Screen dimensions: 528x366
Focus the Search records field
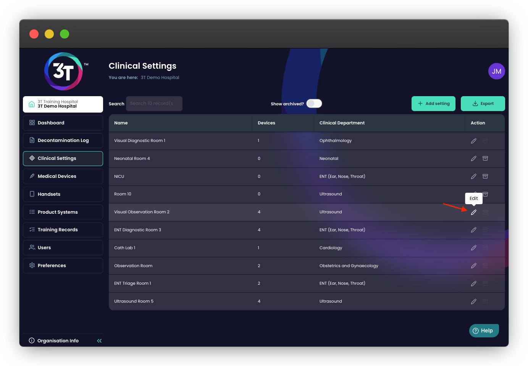coord(154,103)
